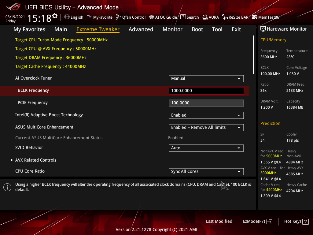Click Ai Overclock Tuner label
This screenshot has width=313, height=235.
tap(34, 78)
